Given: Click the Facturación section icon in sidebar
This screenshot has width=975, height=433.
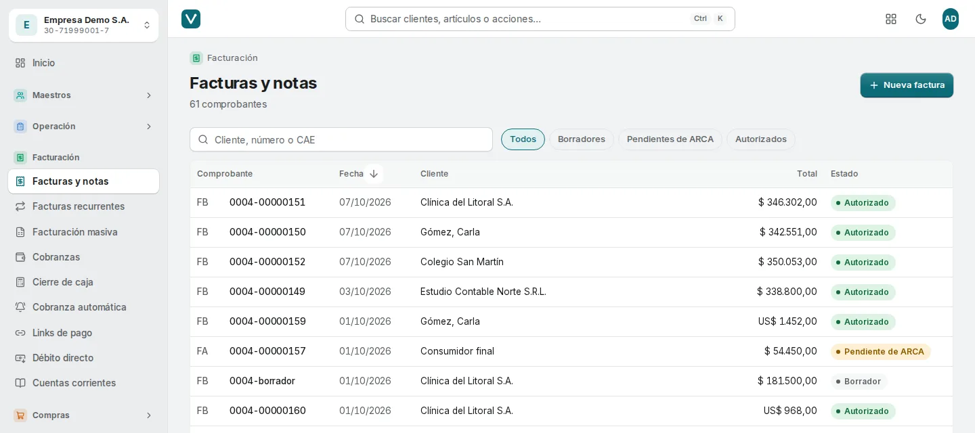Looking at the screenshot, I should tap(20, 158).
